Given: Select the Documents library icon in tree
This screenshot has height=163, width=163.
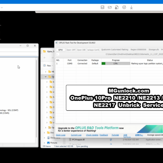Looking at the screenshot, I should [x=49, y=138].
